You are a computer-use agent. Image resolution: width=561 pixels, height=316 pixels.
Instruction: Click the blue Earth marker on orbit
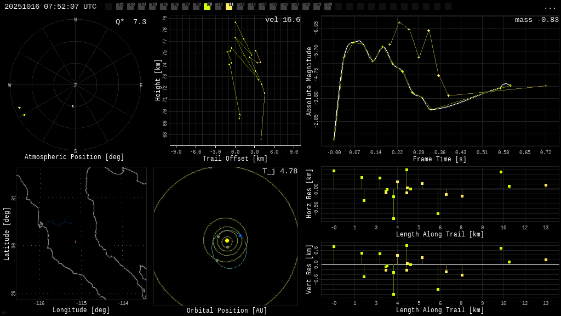(x=240, y=235)
